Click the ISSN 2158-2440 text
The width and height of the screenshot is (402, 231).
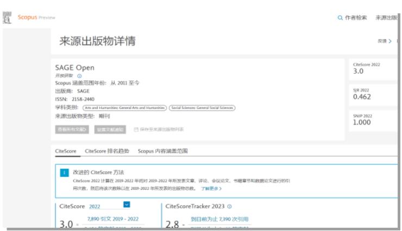click(74, 99)
